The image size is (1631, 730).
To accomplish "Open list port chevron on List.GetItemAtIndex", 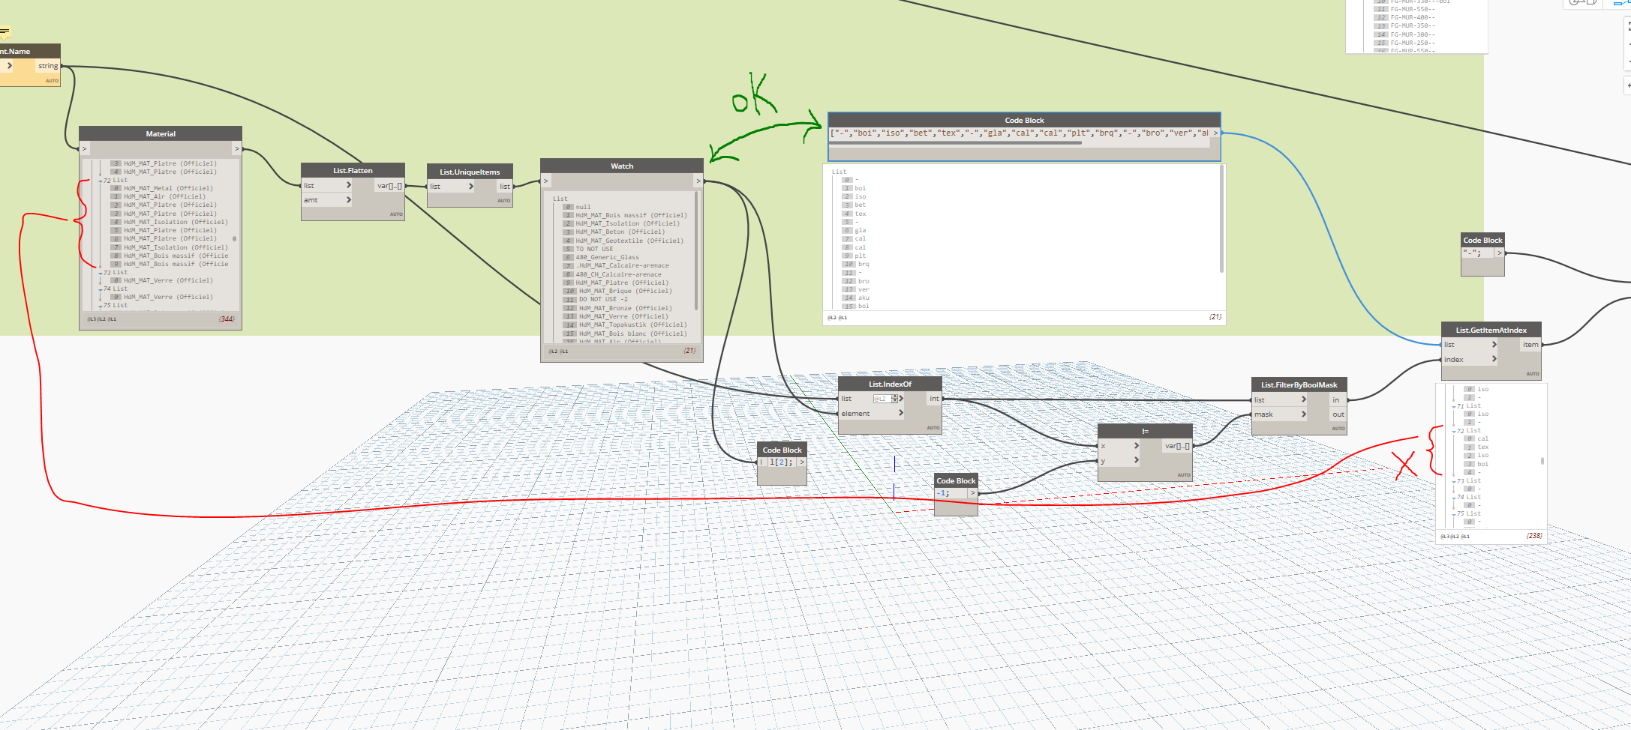I will pos(1494,345).
